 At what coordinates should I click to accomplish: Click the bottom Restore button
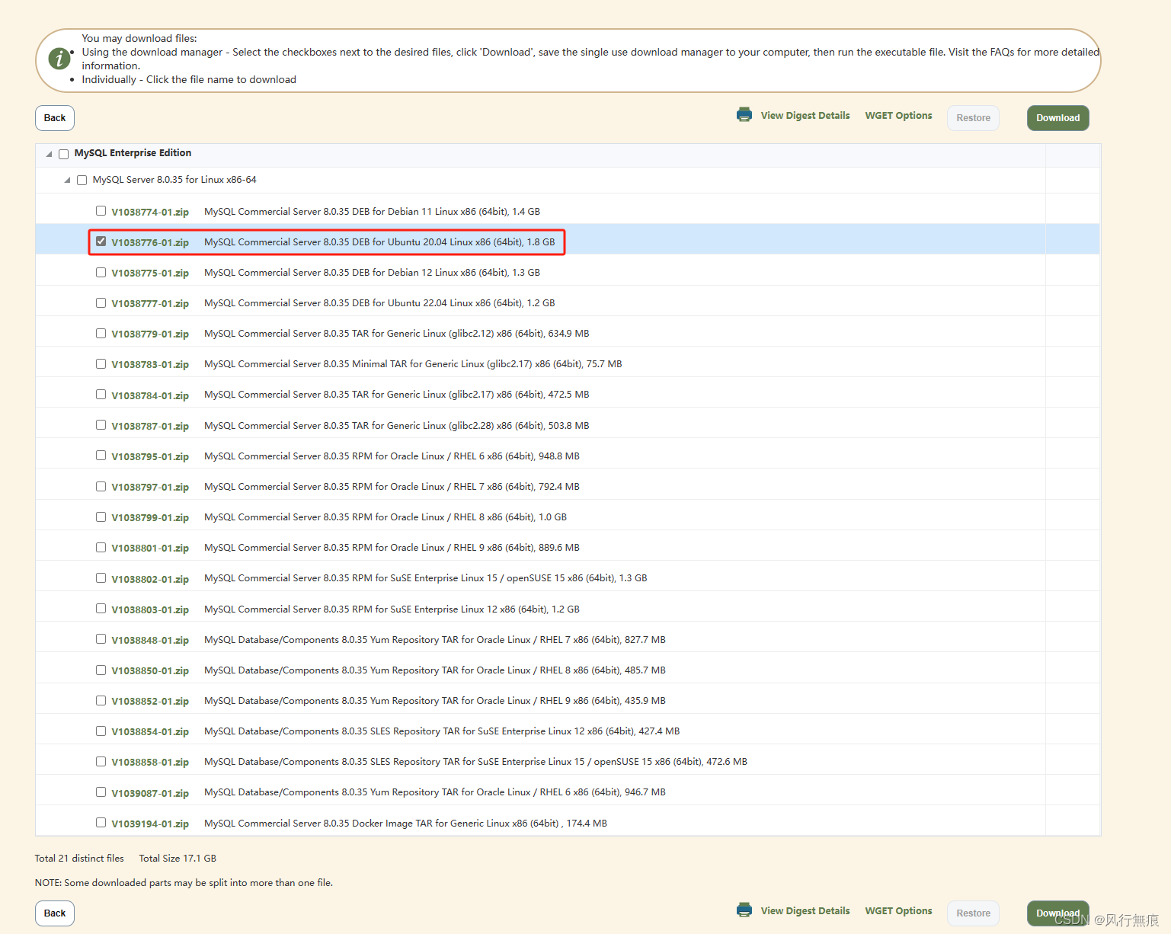[x=974, y=913]
